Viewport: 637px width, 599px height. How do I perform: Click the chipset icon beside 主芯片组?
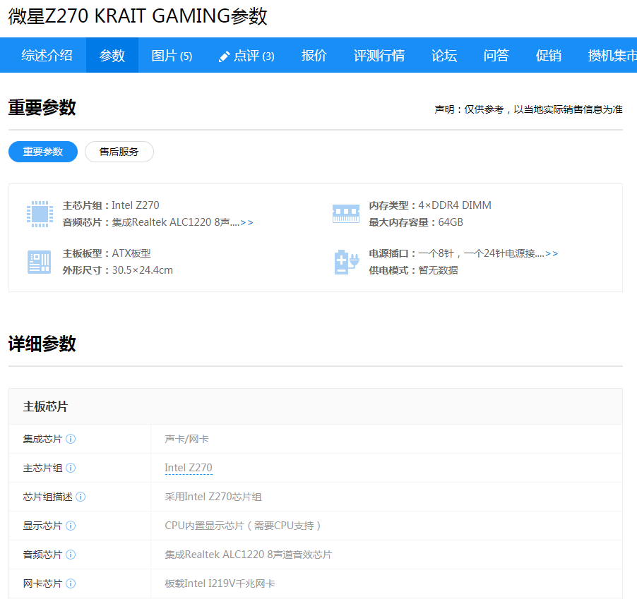[x=40, y=214]
